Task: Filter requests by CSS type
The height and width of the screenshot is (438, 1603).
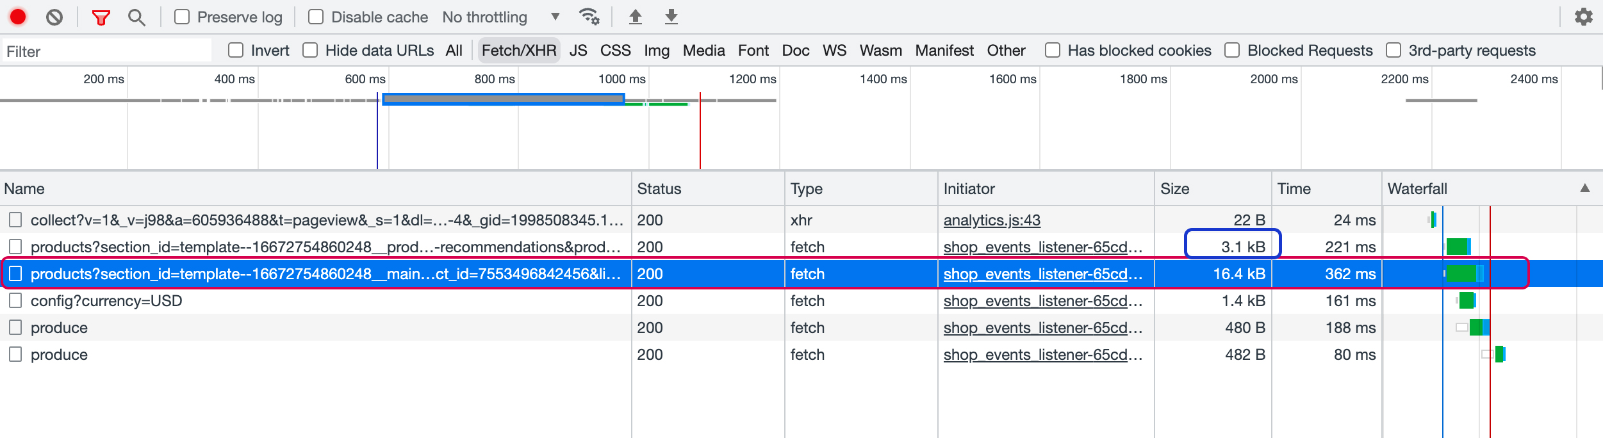Action: 615,51
